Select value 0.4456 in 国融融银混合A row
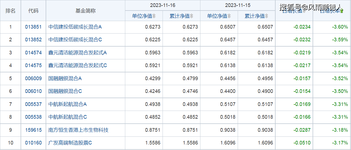This screenshot has width=351, height=150. tap(228, 78)
